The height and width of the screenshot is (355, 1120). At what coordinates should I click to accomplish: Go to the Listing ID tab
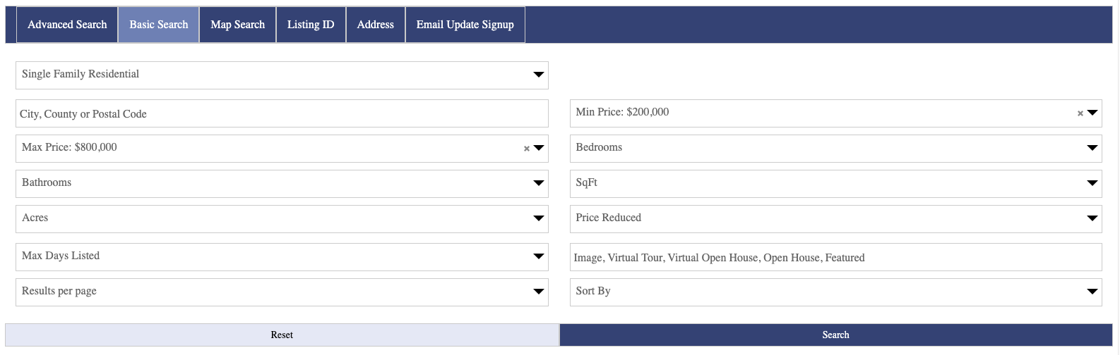311,25
